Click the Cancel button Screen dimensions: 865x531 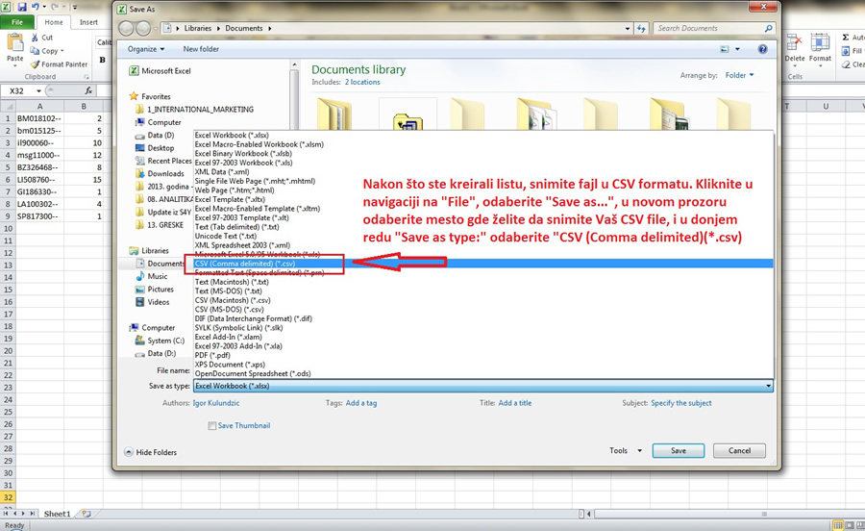coord(739,451)
